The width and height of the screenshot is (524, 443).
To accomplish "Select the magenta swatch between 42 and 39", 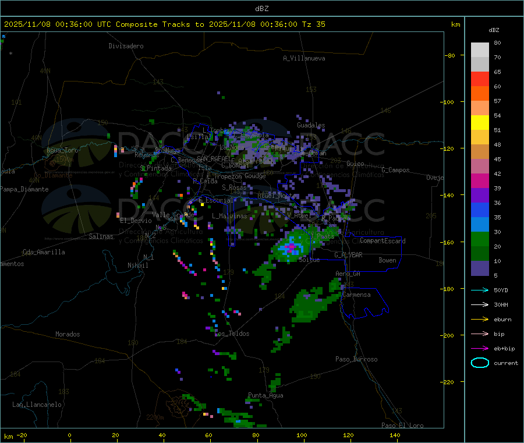I will [x=480, y=180].
